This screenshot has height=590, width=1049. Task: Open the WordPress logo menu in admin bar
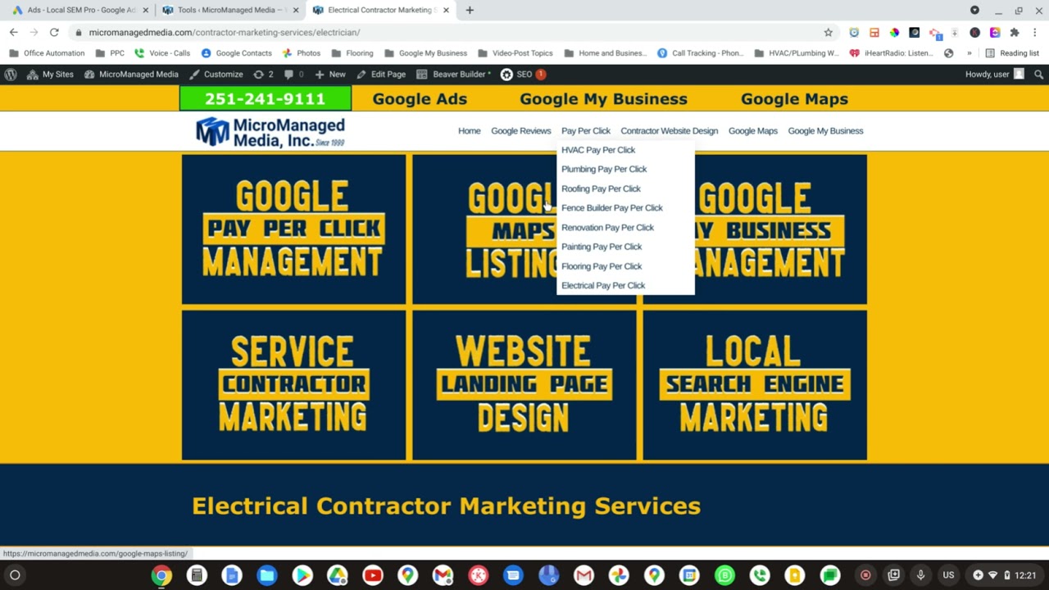click(11, 74)
